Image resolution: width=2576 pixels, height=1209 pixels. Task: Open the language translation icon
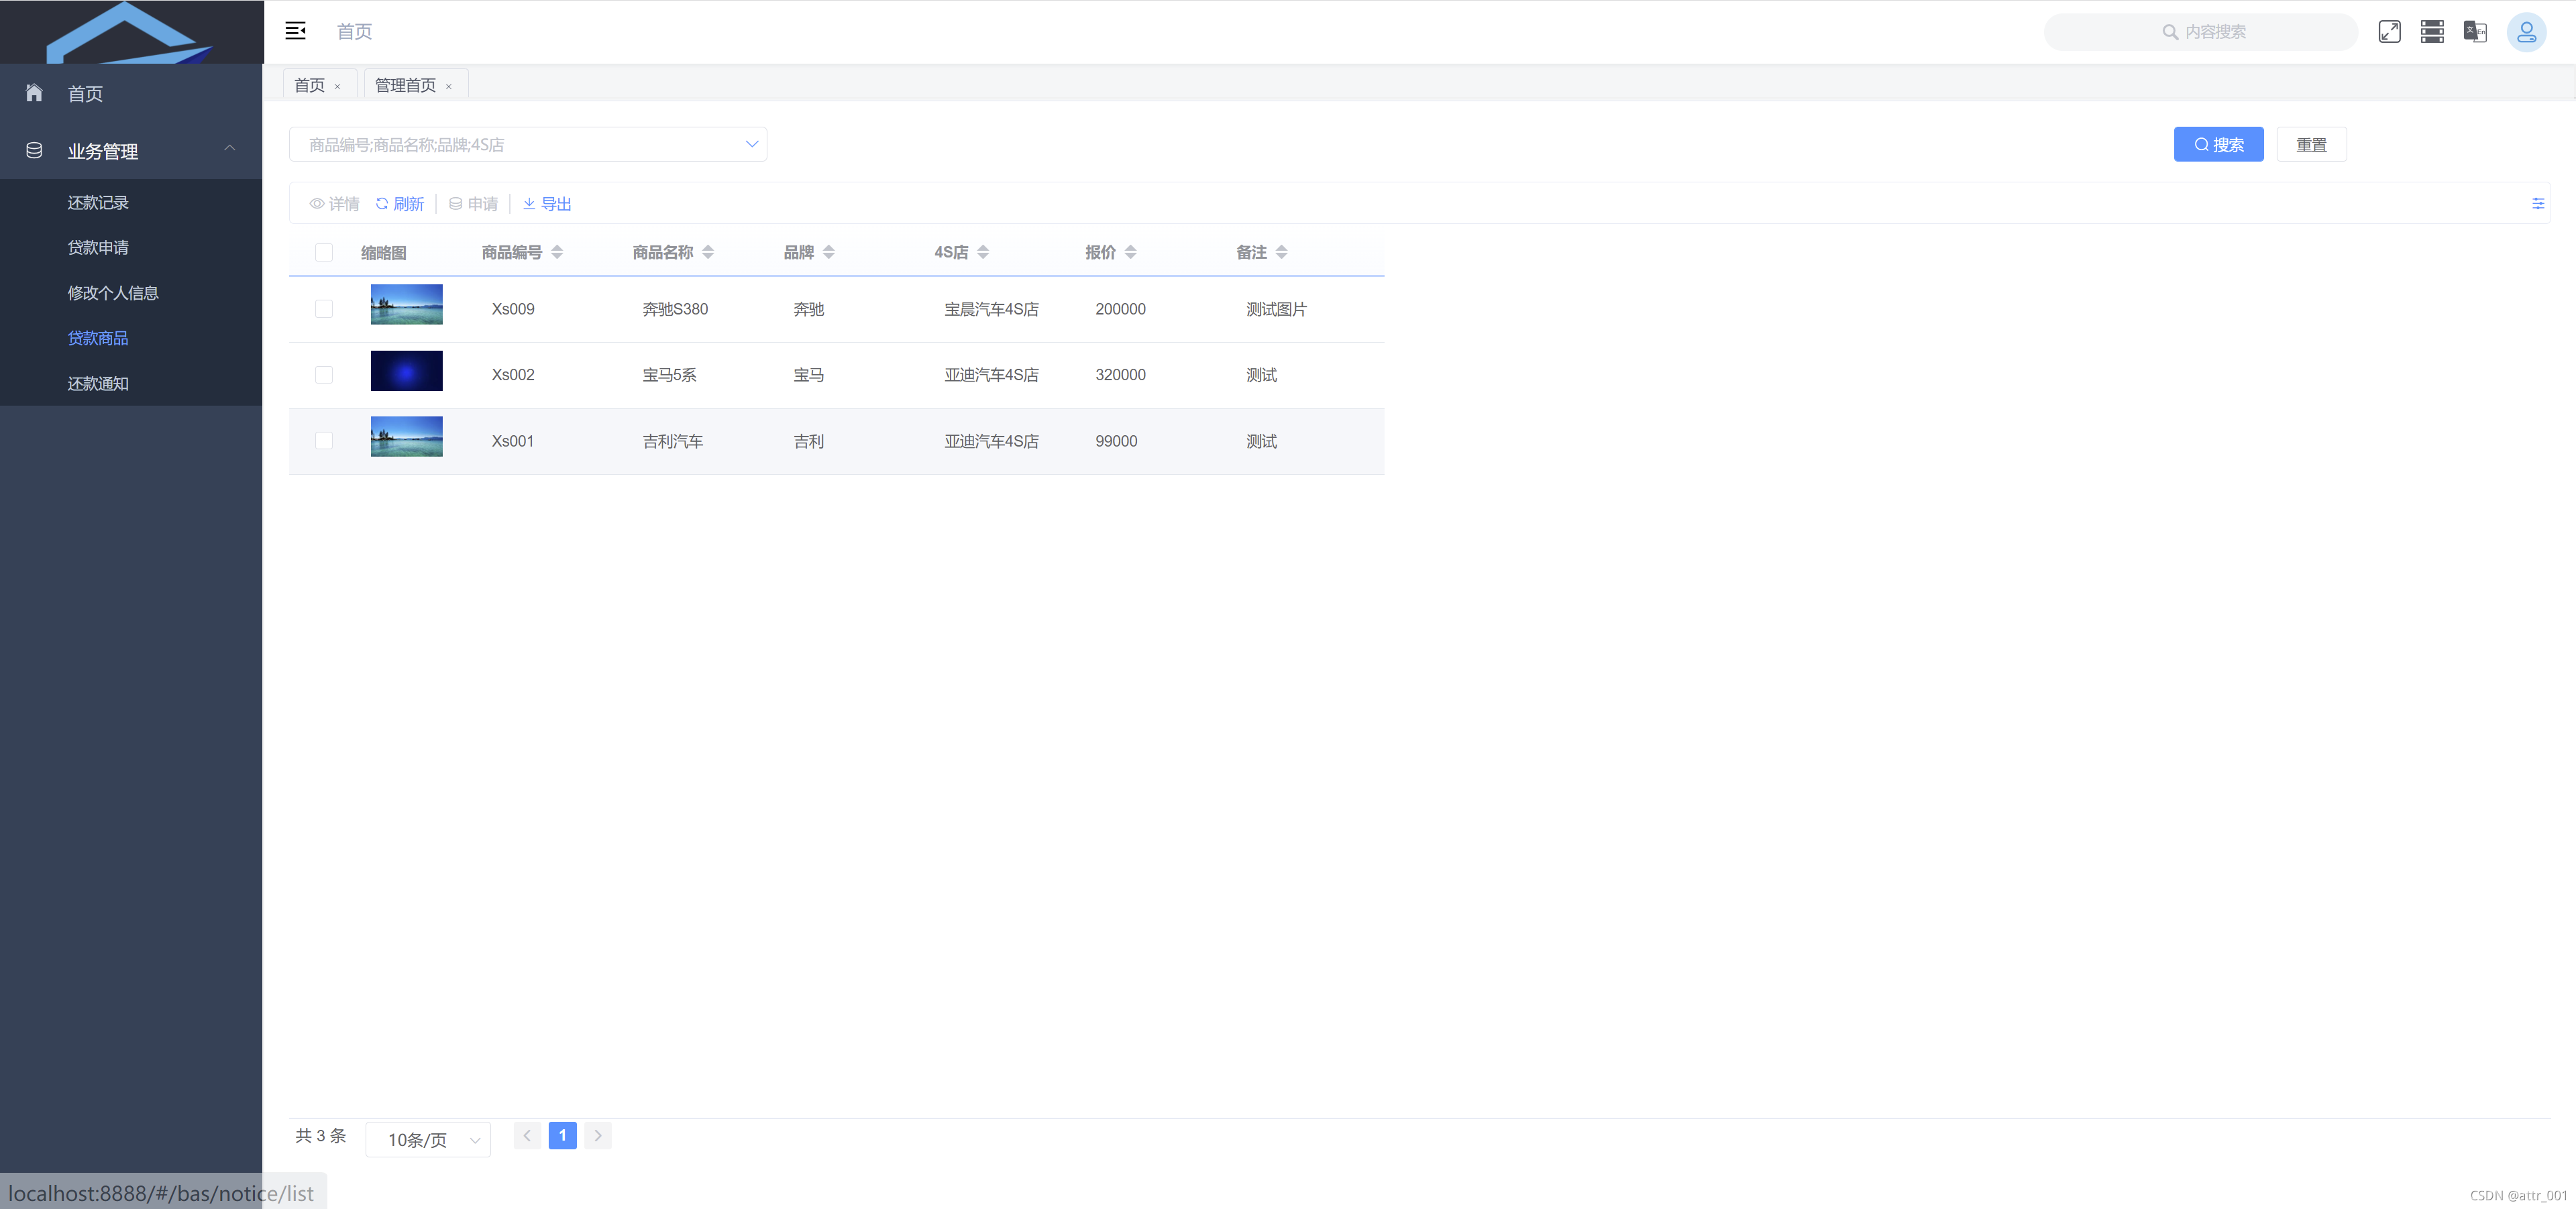pyautogui.click(x=2475, y=31)
